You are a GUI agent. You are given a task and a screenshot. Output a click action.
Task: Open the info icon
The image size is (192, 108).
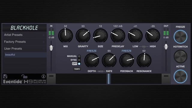tap(43, 76)
